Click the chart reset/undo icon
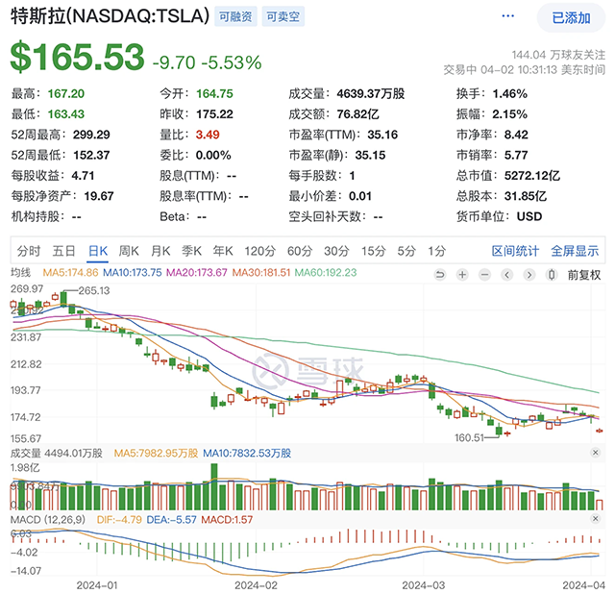Image resolution: width=615 pixels, height=594 pixels. coord(440,275)
